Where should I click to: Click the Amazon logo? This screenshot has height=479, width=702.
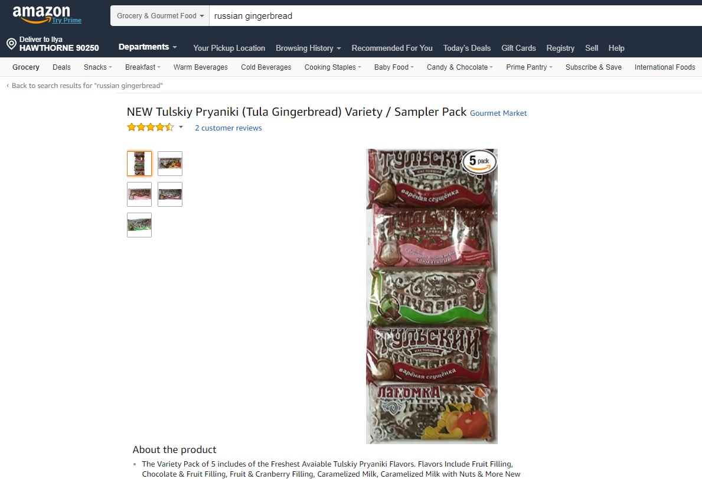41,14
